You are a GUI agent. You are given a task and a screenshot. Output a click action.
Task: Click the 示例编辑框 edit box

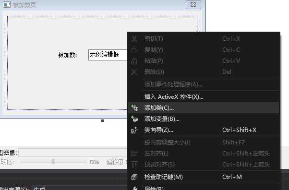[x=108, y=55]
